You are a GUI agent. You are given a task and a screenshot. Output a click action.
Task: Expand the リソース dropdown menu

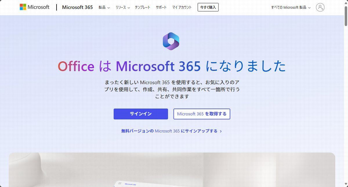[123, 8]
